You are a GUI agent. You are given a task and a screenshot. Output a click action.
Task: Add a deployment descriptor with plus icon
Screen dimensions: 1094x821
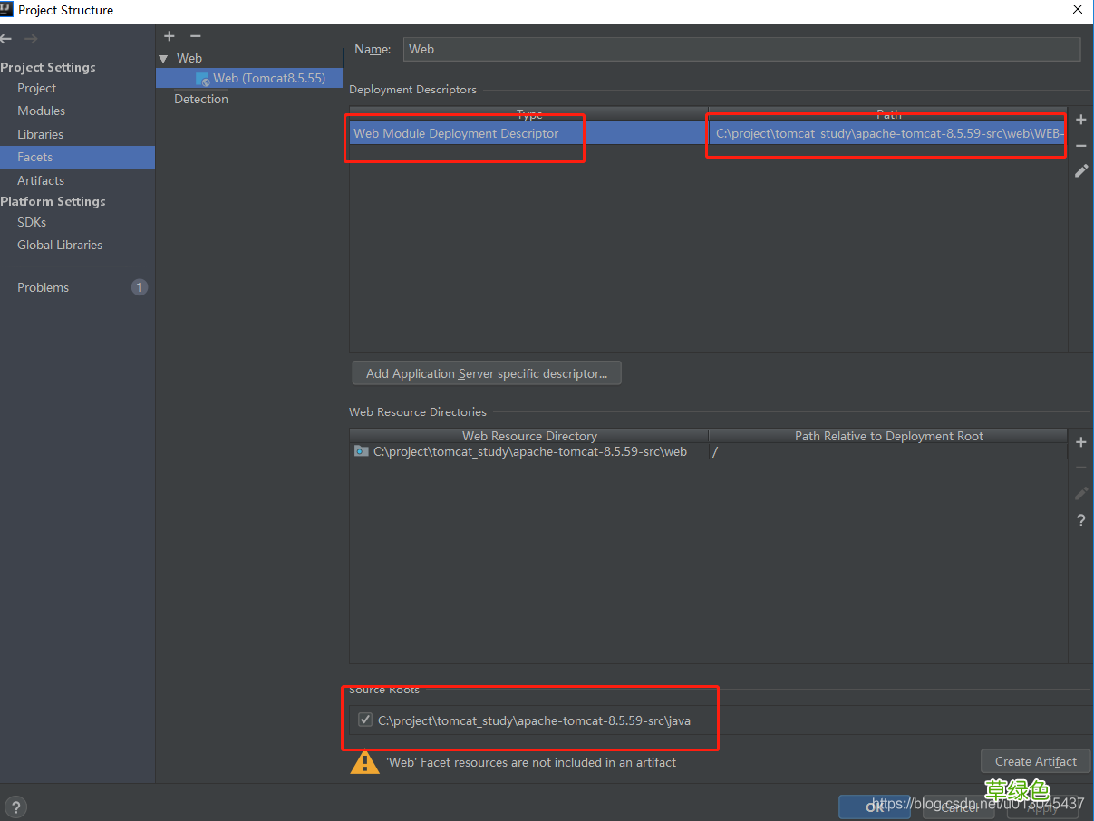coord(1080,120)
